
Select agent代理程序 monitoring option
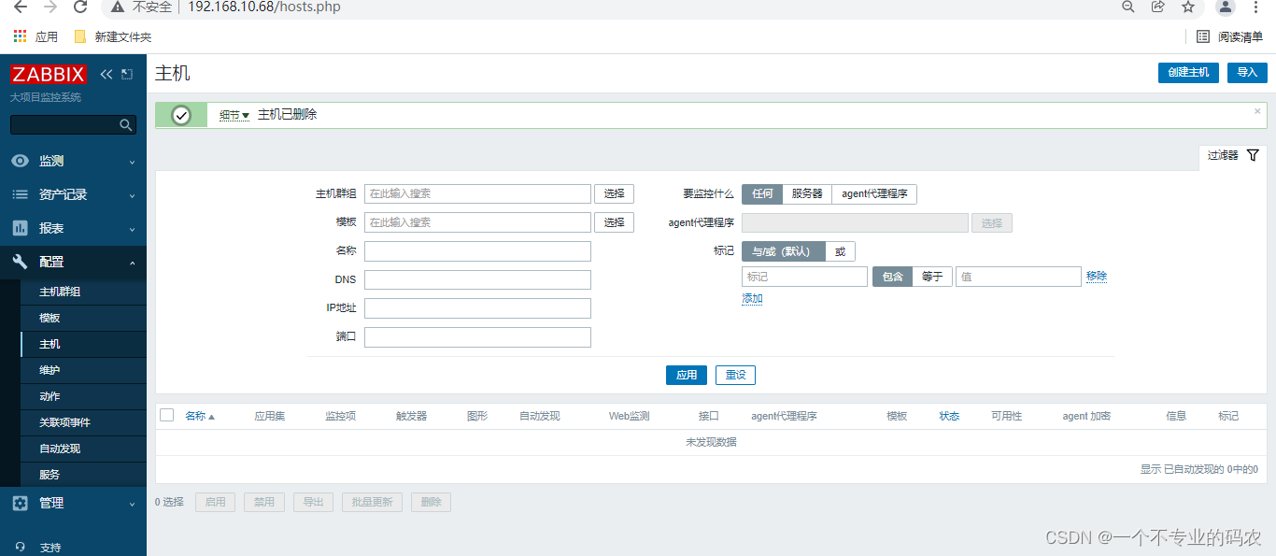[x=874, y=193]
